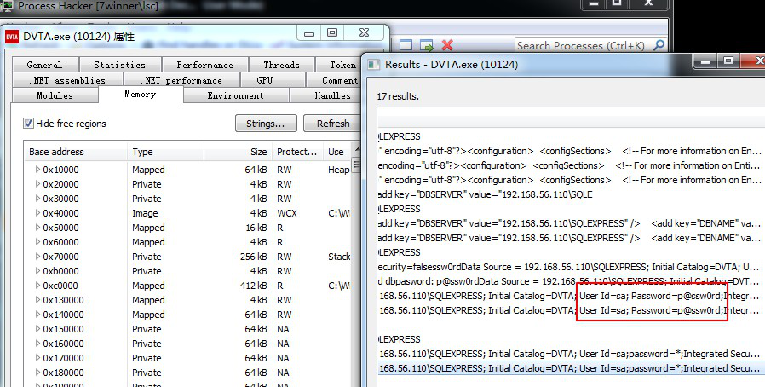The height and width of the screenshot is (387, 765).
Task: Click the Refresh button
Action: 333,124
